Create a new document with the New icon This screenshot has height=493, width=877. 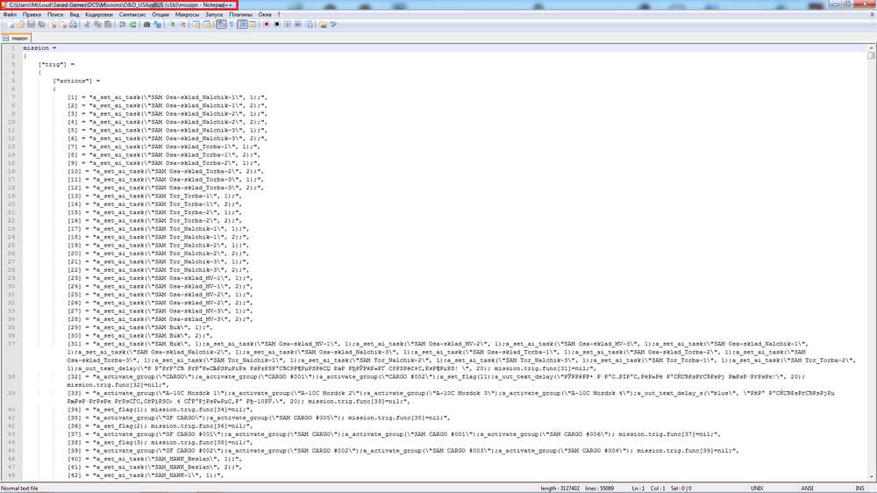tap(10, 25)
